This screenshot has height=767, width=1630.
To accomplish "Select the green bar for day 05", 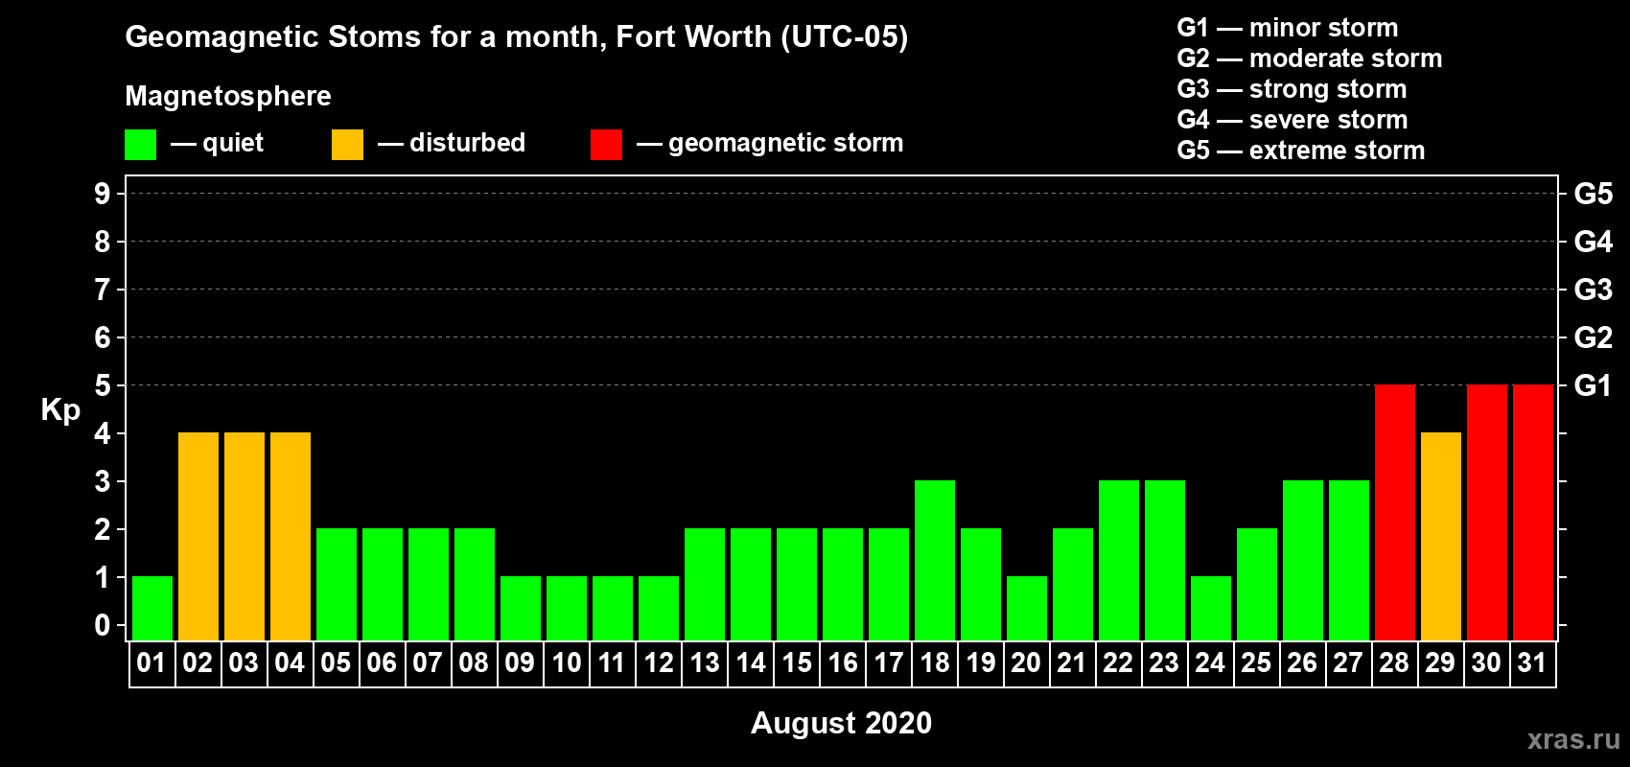I will tap(337, 585).
